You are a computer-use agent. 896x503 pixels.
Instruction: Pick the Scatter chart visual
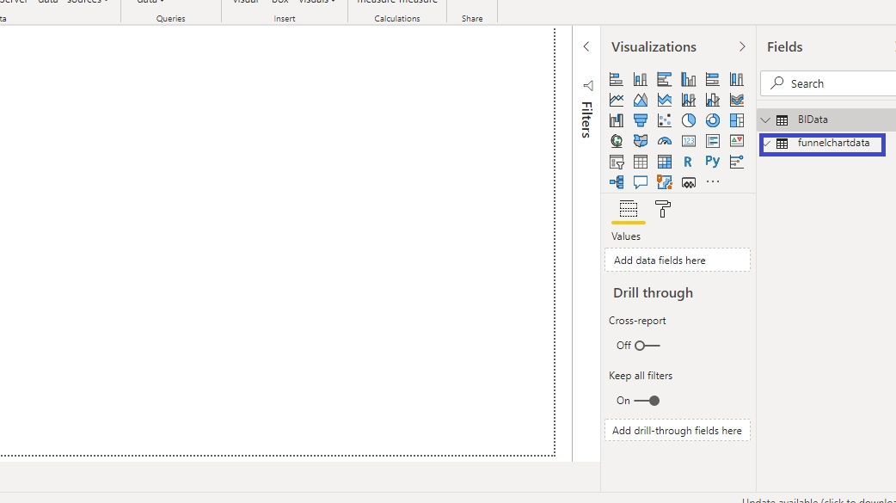tap(664, 120)
